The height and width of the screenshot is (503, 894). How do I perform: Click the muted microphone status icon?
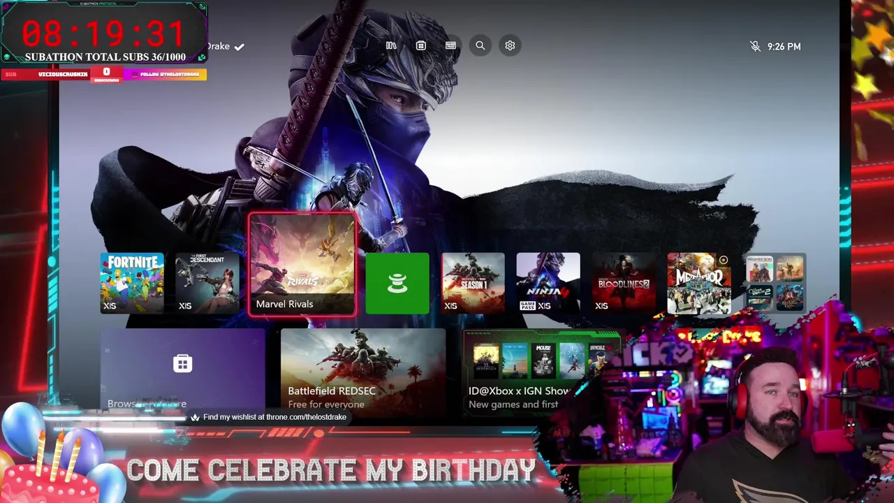[x=755, y=46]
